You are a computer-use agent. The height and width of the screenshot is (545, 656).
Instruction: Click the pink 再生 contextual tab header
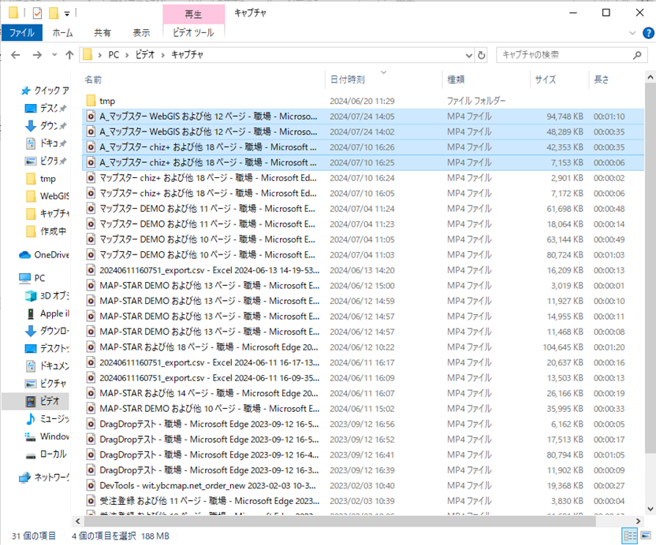click(193, 14)
